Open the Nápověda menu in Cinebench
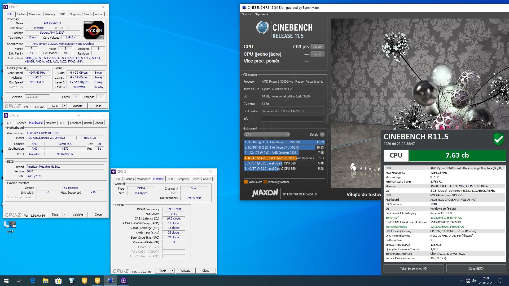Viewport: 509px width, 286px height. pos(261,14)
